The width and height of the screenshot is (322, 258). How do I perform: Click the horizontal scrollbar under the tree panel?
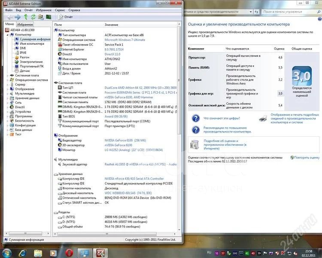[25, 233]
